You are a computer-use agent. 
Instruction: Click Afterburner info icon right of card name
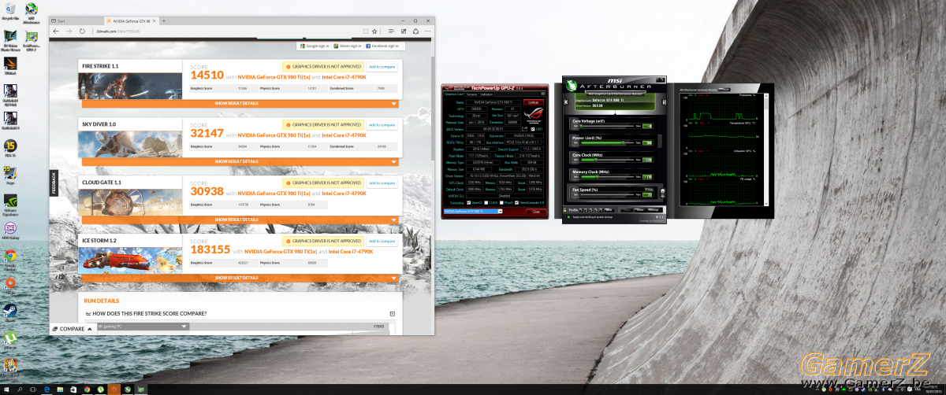click(x=664, y=102)
